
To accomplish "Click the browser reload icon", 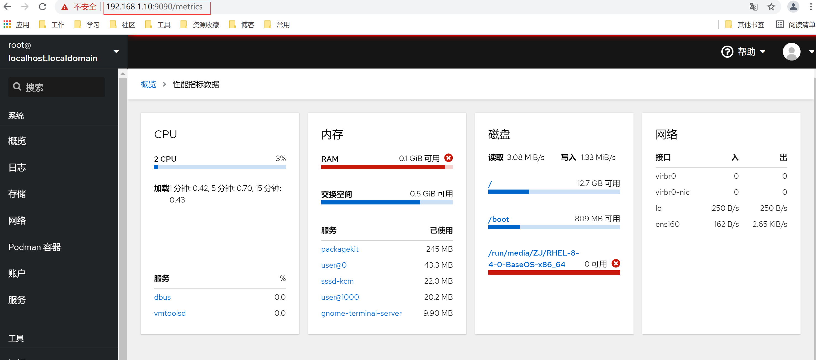I will tap(43, 7).
